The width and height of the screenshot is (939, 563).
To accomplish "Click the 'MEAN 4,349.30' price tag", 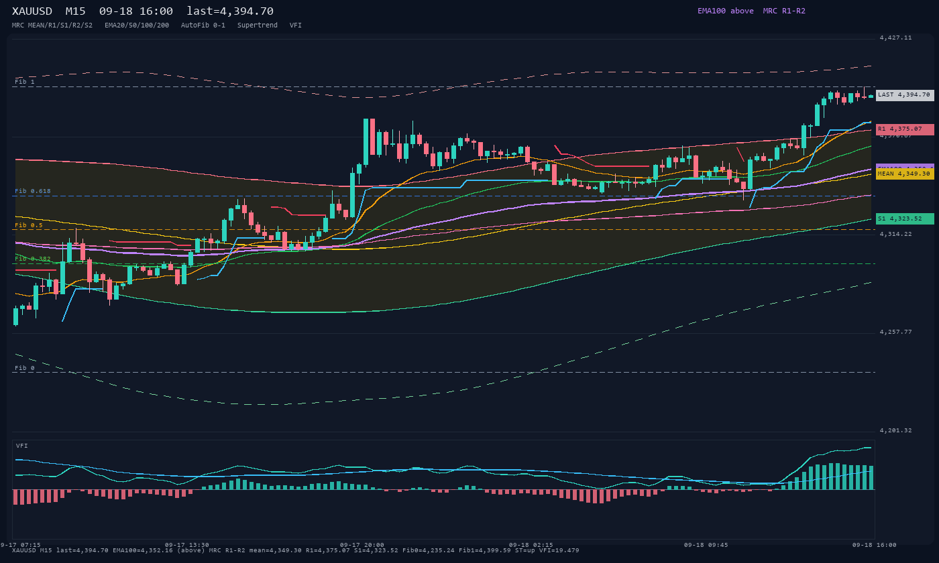I will [905, 174].
